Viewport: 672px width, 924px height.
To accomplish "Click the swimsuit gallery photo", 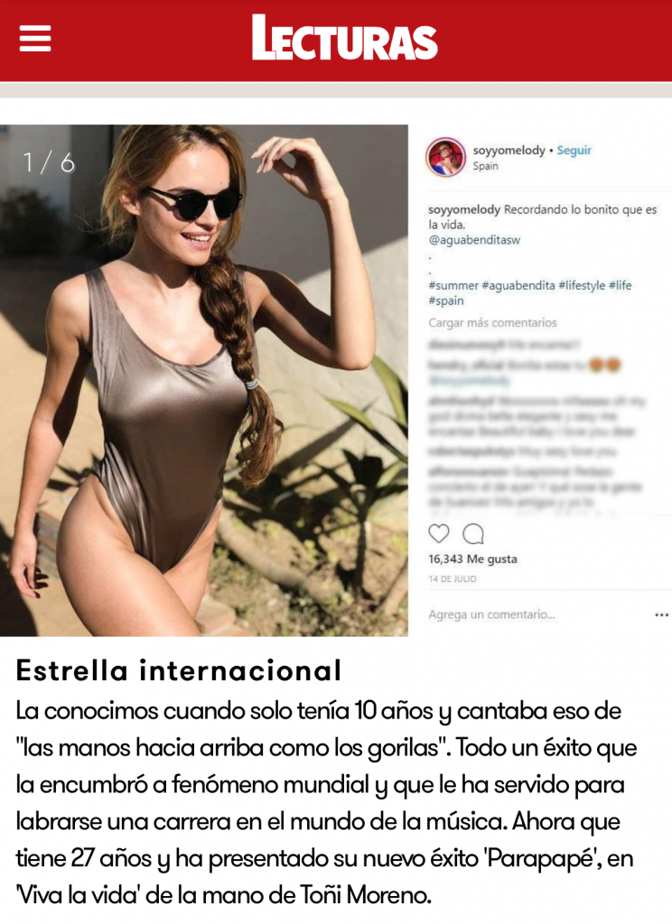I will click(204, 380).
